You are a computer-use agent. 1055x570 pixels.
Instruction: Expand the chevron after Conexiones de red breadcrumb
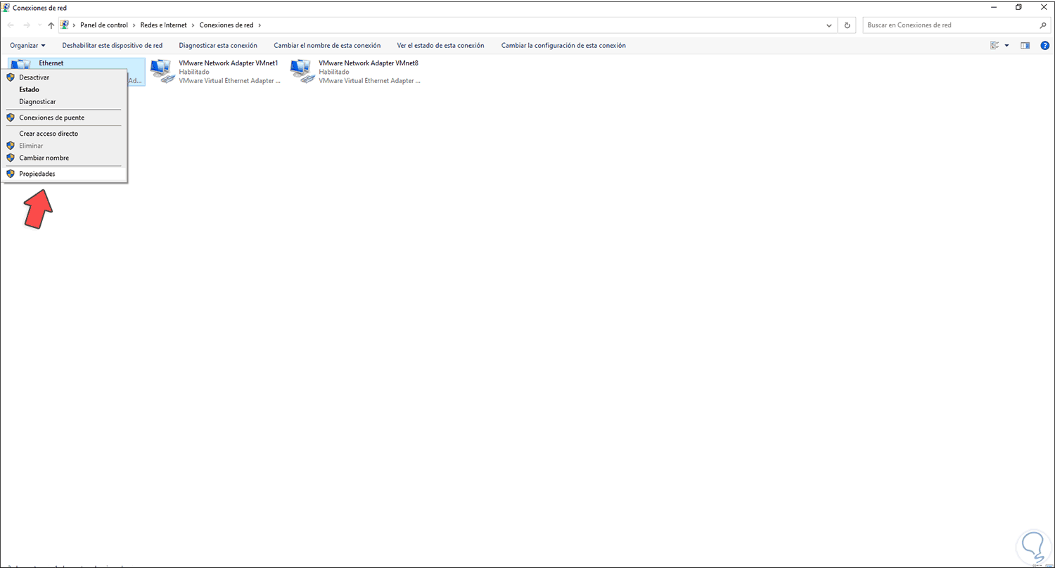tap(260, 25)
